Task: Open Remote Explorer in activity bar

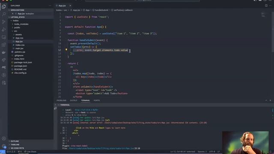Action: 4,37
